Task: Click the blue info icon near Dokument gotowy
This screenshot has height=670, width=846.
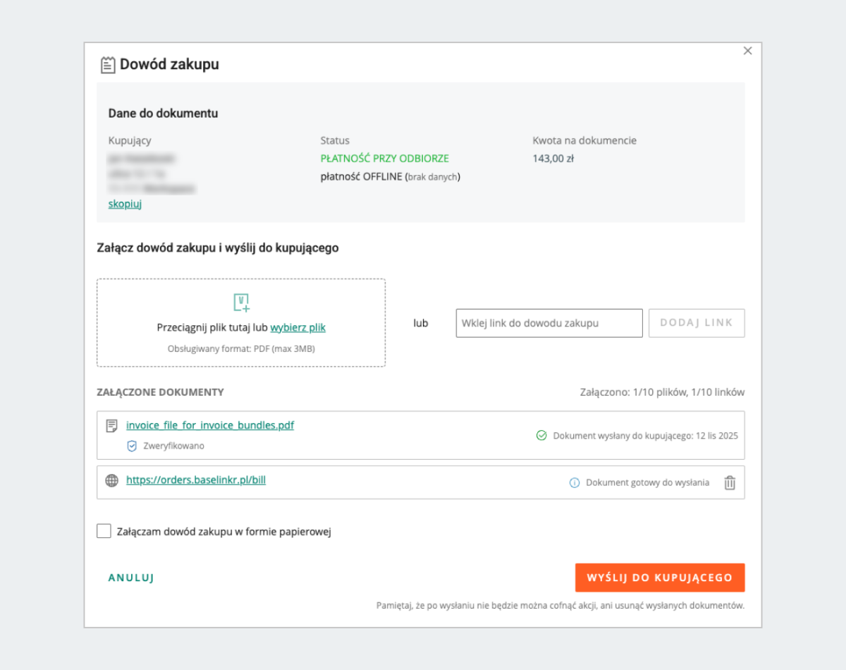Action: [574, 483]
